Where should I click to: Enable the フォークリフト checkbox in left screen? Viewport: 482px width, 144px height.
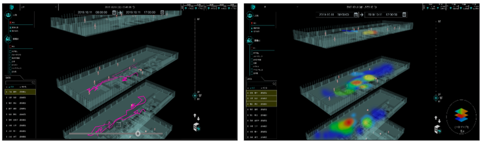(x=10, y=55)
